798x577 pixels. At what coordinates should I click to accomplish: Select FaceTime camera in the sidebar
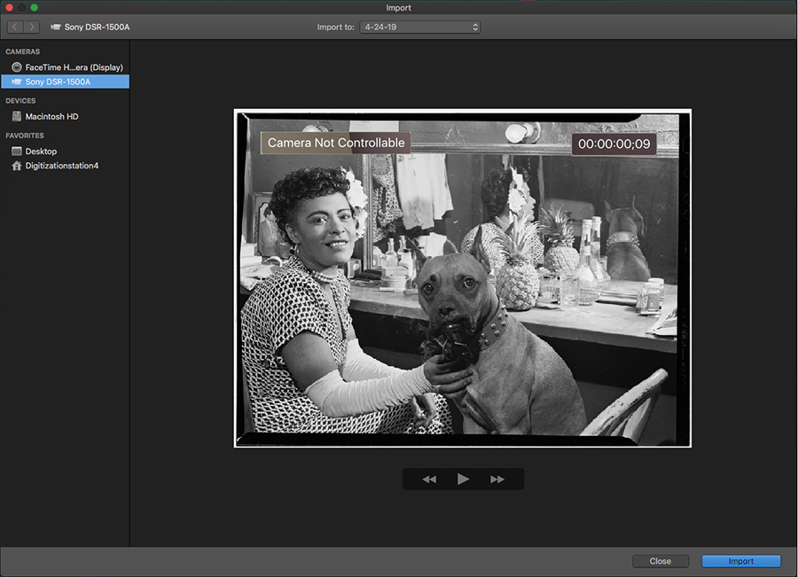73,67
